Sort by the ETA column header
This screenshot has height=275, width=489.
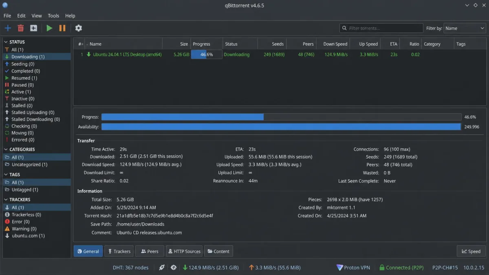[390, 44]
